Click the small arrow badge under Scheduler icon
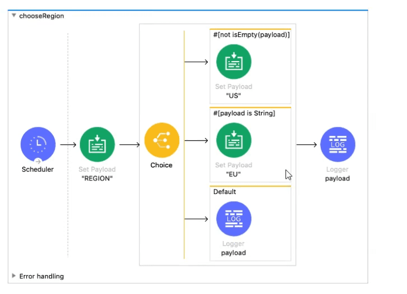The width and height of the screenshot is (407, 294). (38, 162)
